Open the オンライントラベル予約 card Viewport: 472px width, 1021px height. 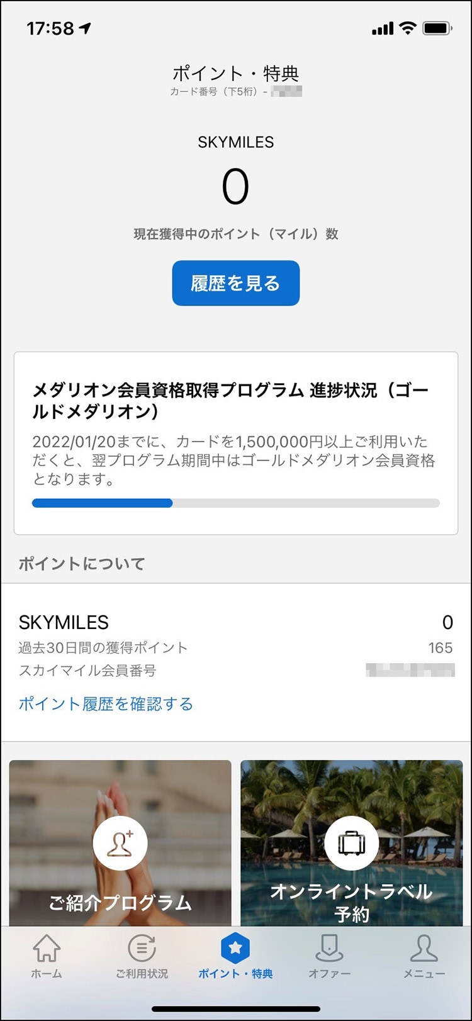pyautogui.click(x=351, y=902)
